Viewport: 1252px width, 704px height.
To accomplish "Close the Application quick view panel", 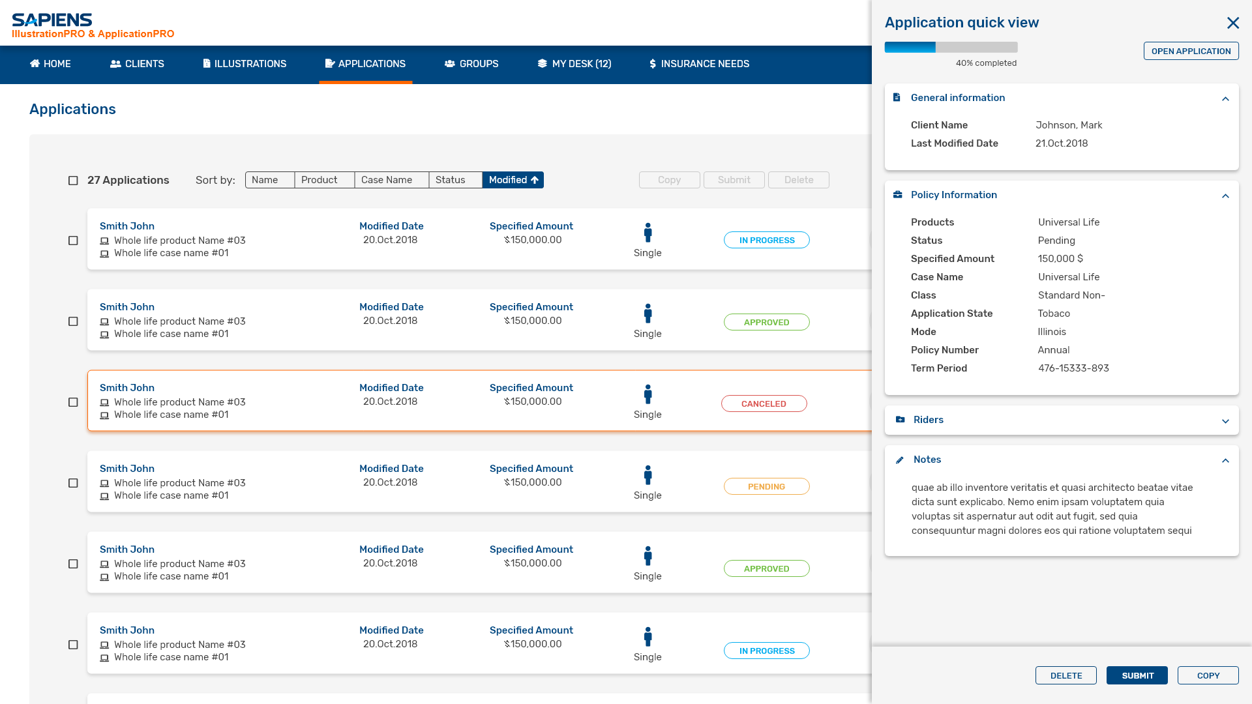I will click(1232, 23).
